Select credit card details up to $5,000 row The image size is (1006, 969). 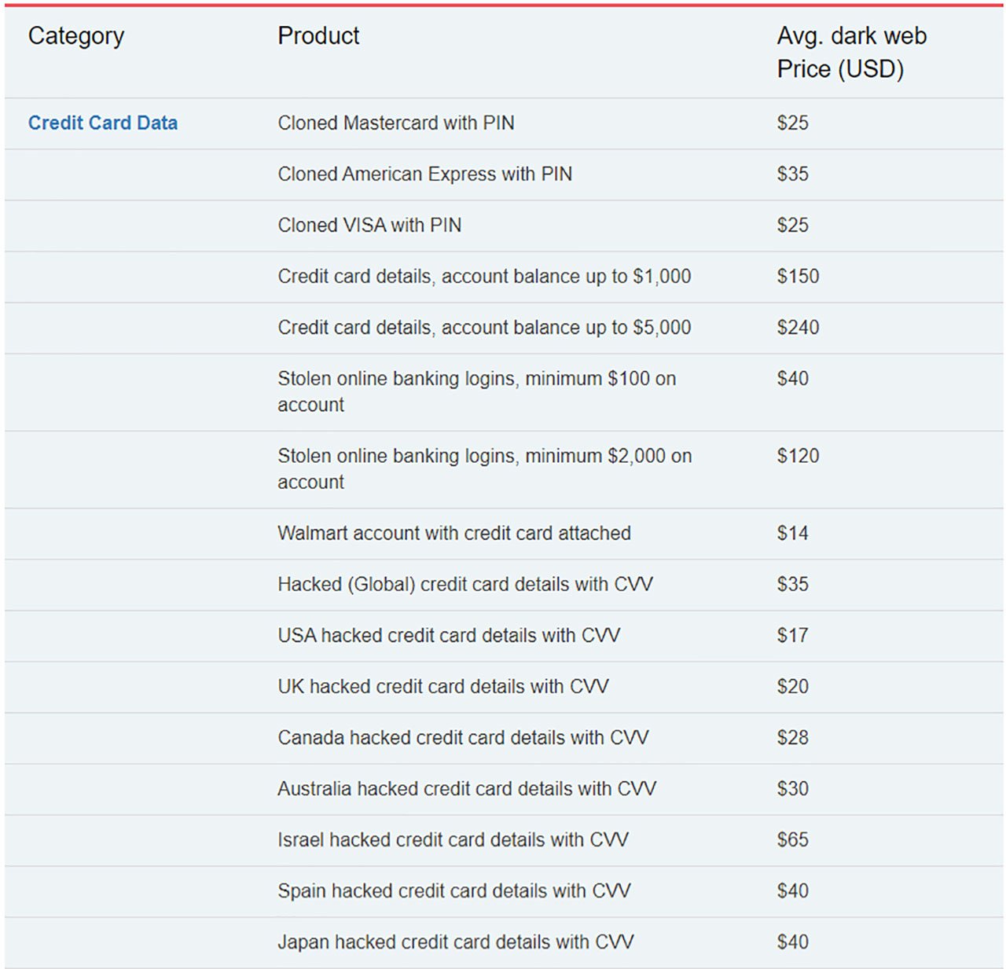(484, 328)
